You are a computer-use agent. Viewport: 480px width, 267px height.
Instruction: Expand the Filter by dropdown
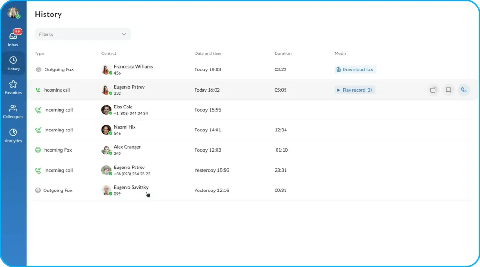click(x=82, y=34)
